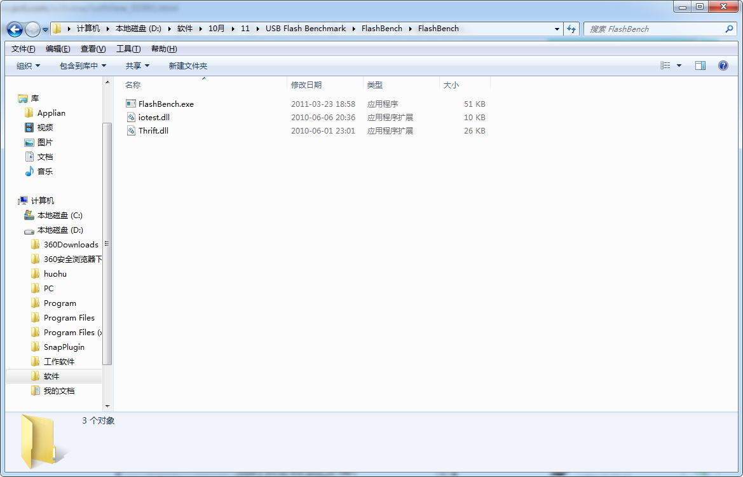Open the SnapPlugin folder in tree

click(x=64, y=347)
